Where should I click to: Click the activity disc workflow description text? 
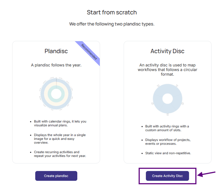(x=167, y=70)
